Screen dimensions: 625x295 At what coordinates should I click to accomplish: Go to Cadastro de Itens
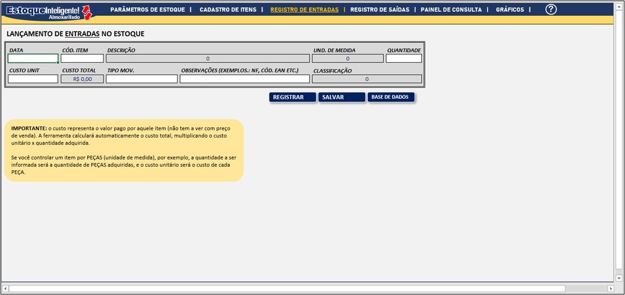point(228,10)
